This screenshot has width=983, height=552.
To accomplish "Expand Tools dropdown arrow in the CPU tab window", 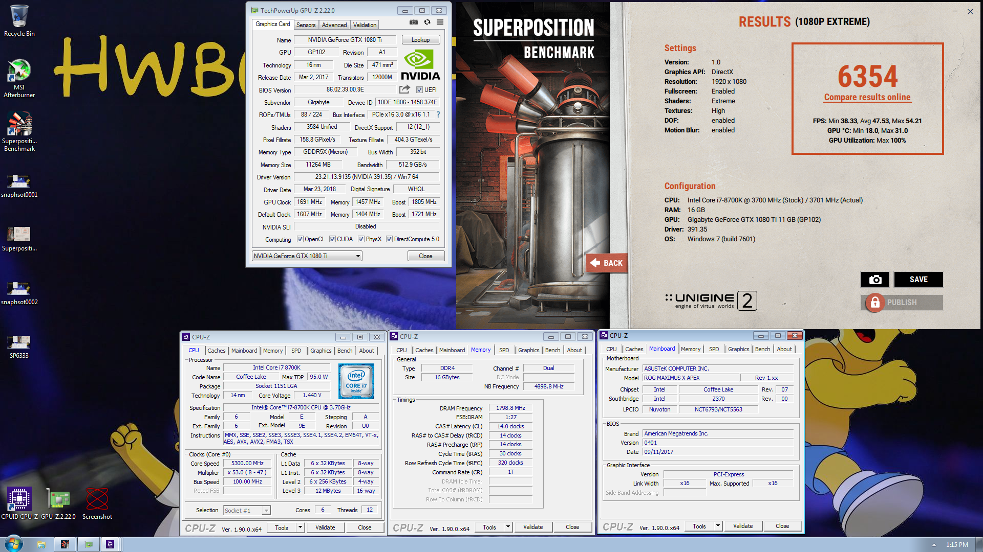I will pyautogui.click(x=301, y=527).
